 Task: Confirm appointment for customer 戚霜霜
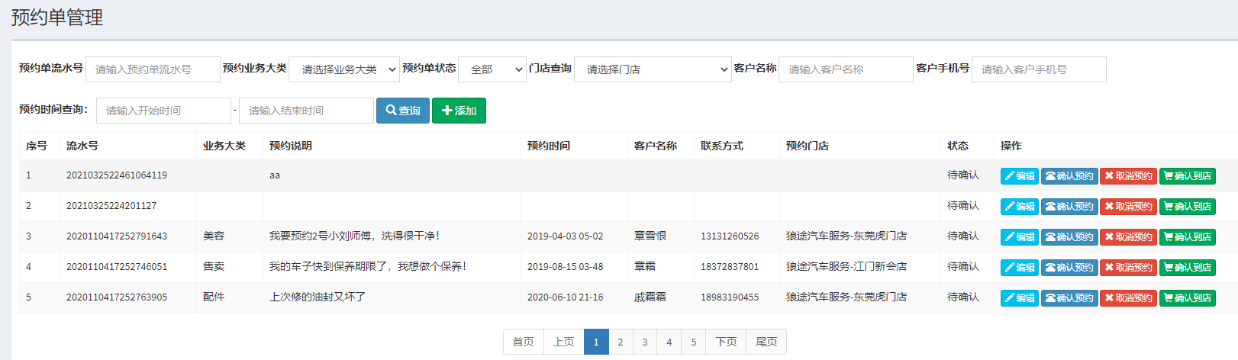tap(1069, 298)
